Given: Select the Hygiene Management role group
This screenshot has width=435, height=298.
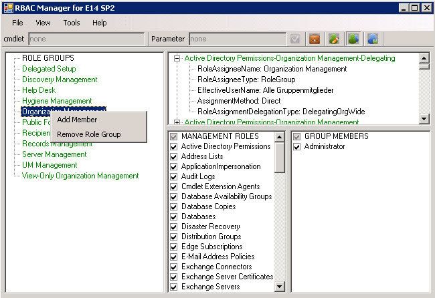Looking at the screenshot, I should [57, 101].
